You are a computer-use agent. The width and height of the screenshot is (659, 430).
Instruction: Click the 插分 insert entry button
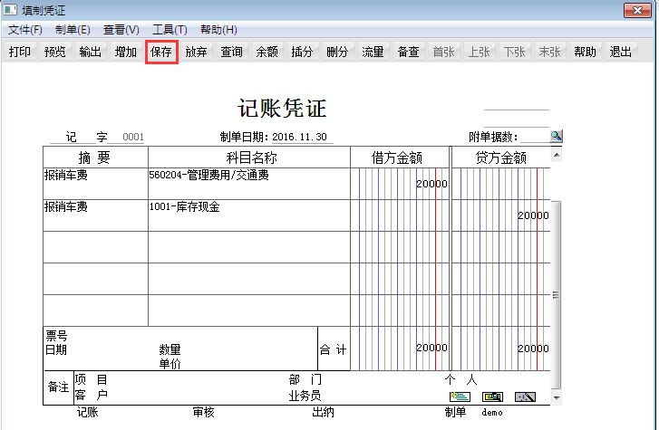[302, 52]
